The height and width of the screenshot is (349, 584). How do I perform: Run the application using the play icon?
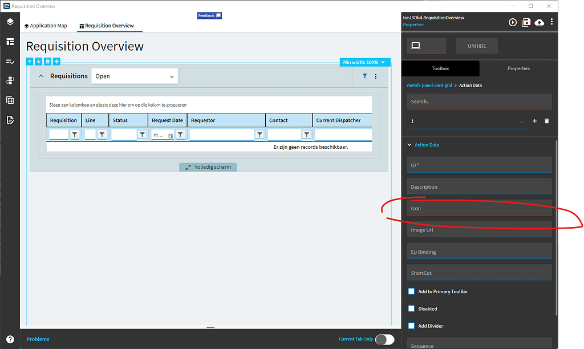coord(512,22)
